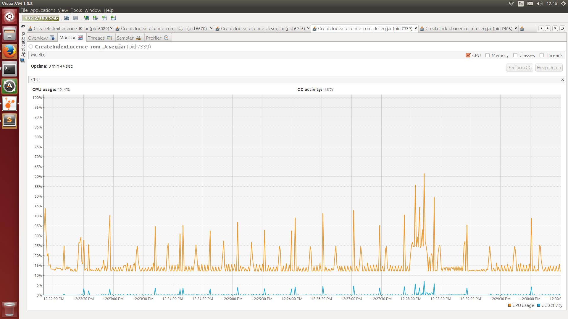Open the Ubuntu Dash home launcher
Image resolution: width=568 pixels, height=319 pixels.
(x=9, y=17)
